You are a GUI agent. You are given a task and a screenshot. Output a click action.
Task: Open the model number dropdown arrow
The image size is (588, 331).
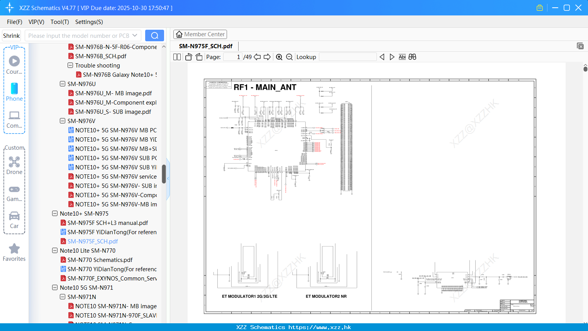pos(135,35)
